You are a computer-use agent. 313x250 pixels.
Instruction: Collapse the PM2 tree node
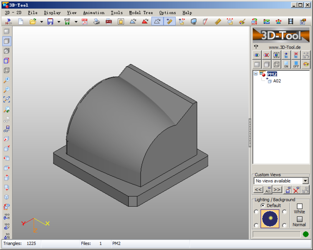(x=255, y=74)
